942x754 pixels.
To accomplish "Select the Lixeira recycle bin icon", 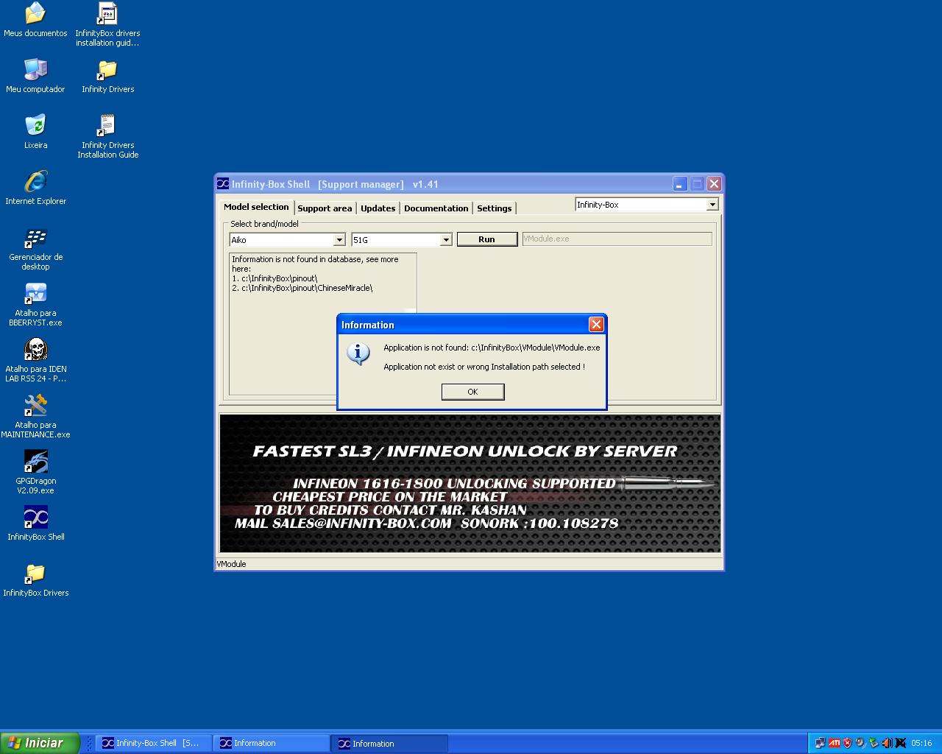I will (35, 132).
